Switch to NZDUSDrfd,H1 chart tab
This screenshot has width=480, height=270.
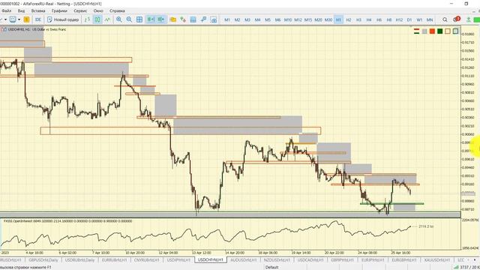pos(277,260)
